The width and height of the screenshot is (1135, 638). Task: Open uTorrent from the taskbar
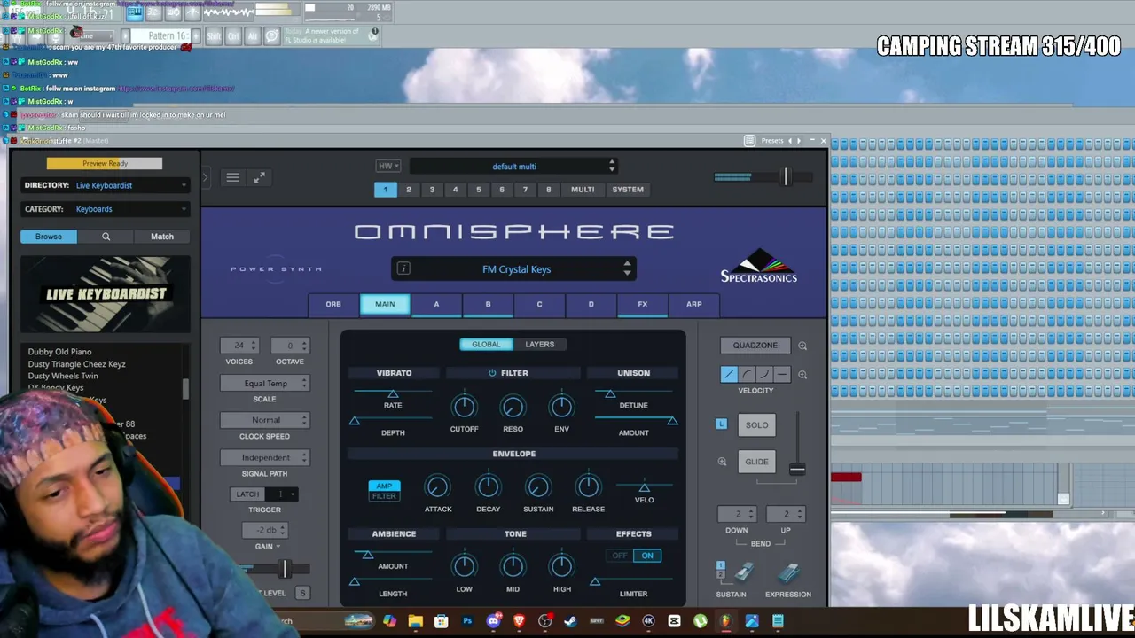coord(701,621)
